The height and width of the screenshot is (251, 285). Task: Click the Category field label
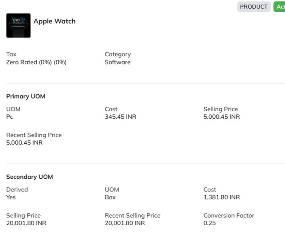click(118, 54)
